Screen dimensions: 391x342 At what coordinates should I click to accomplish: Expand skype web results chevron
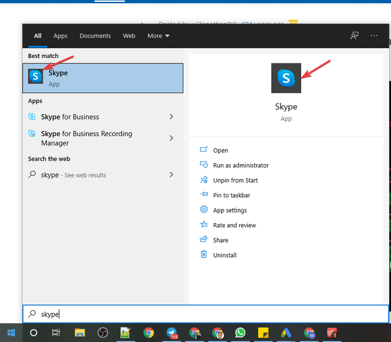click(x=171, y=175)
